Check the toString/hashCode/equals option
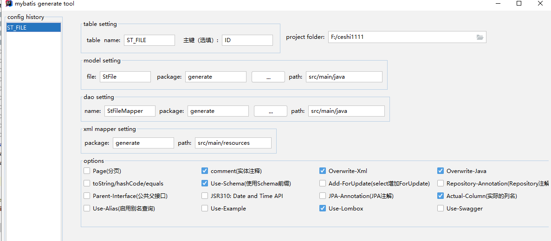 [87, 184]
